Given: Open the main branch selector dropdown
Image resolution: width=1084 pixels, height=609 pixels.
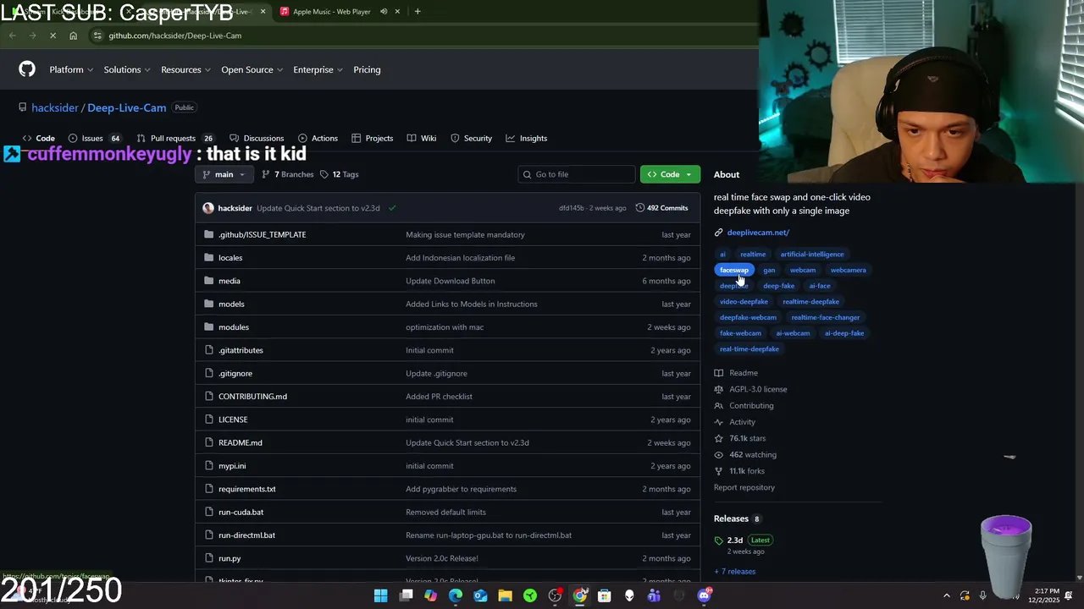Looking at the screenshot, I should (224, 174).
